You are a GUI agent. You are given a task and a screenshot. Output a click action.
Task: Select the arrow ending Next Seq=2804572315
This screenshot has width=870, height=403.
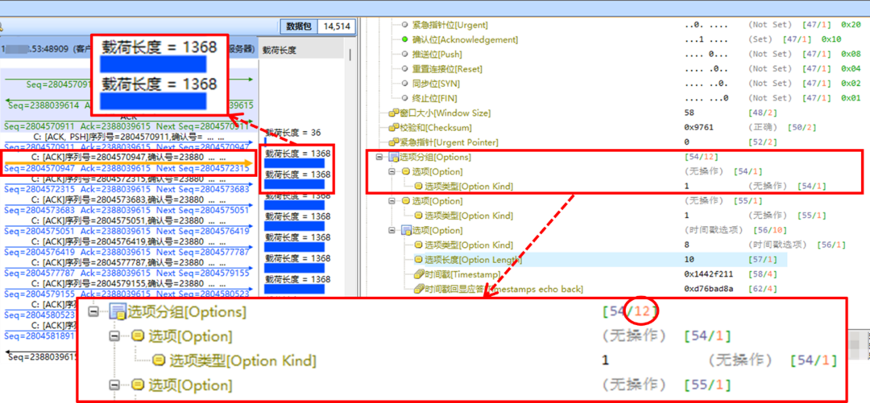coord(127,168)
